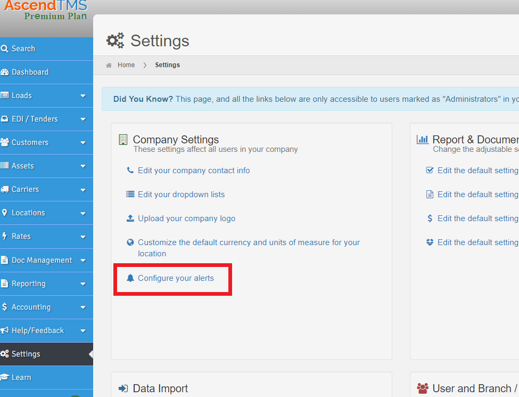The height and width of the screenshot is (397, 519).
Task: Click the 'Data Import' heading
Action: coord(160,388)
